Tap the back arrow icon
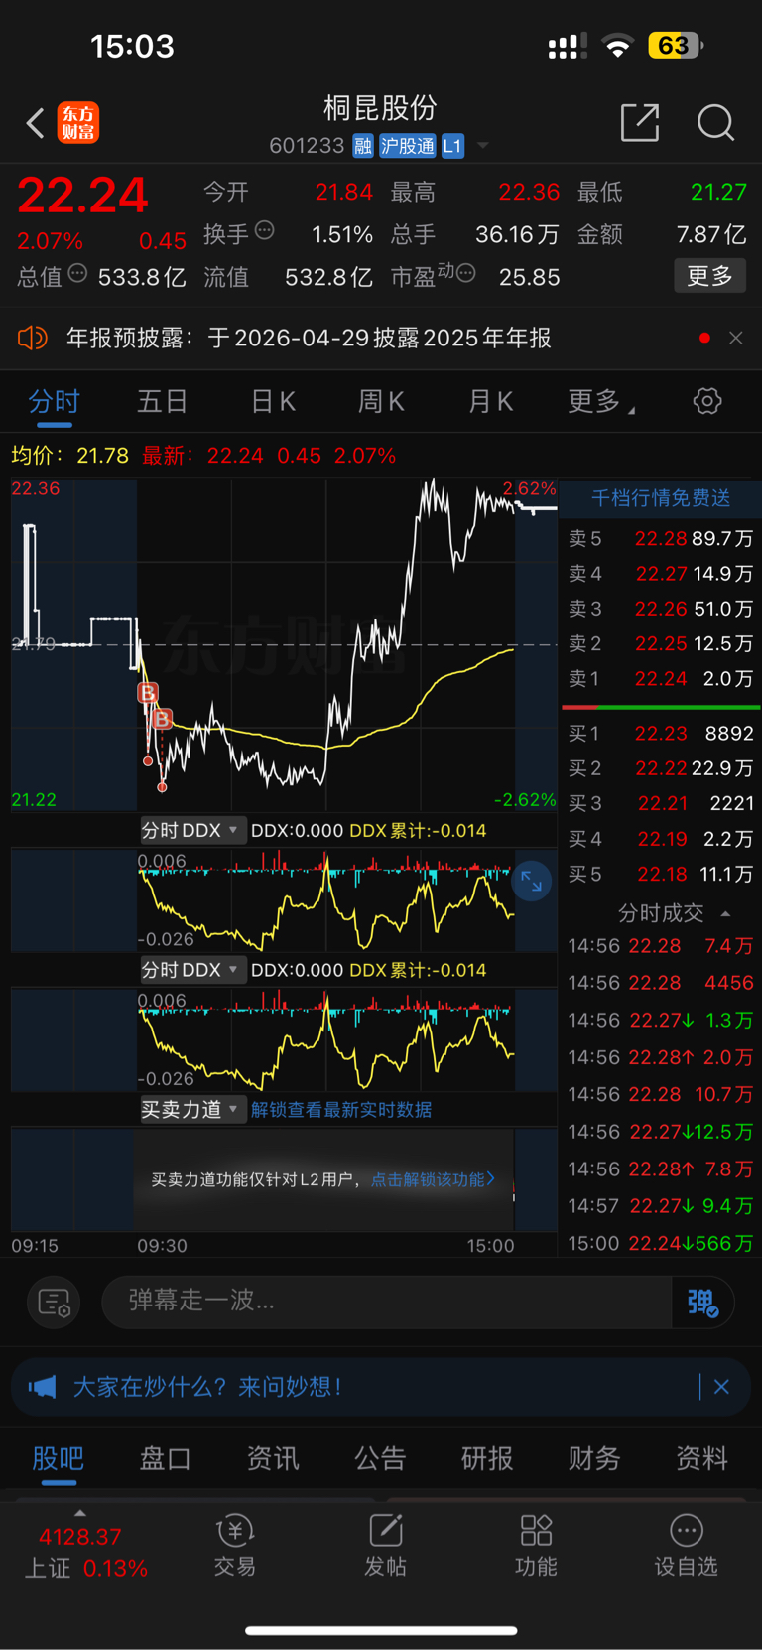The height and width of the screenshot is (1650, 762). coord(36,123)
